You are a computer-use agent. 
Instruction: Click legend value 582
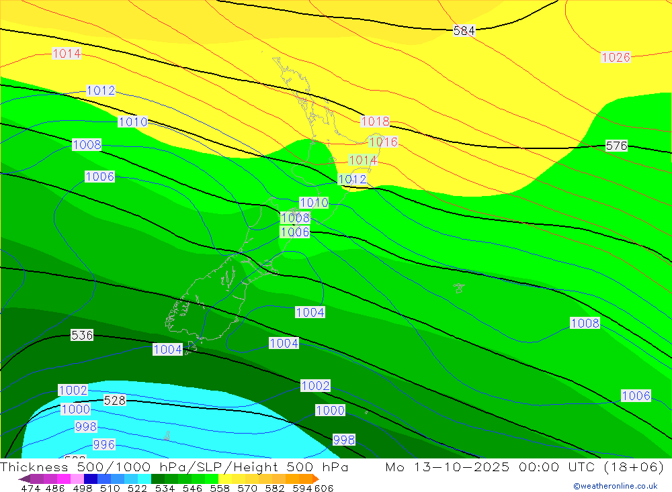pyautogui.click(x=275, y=488)
